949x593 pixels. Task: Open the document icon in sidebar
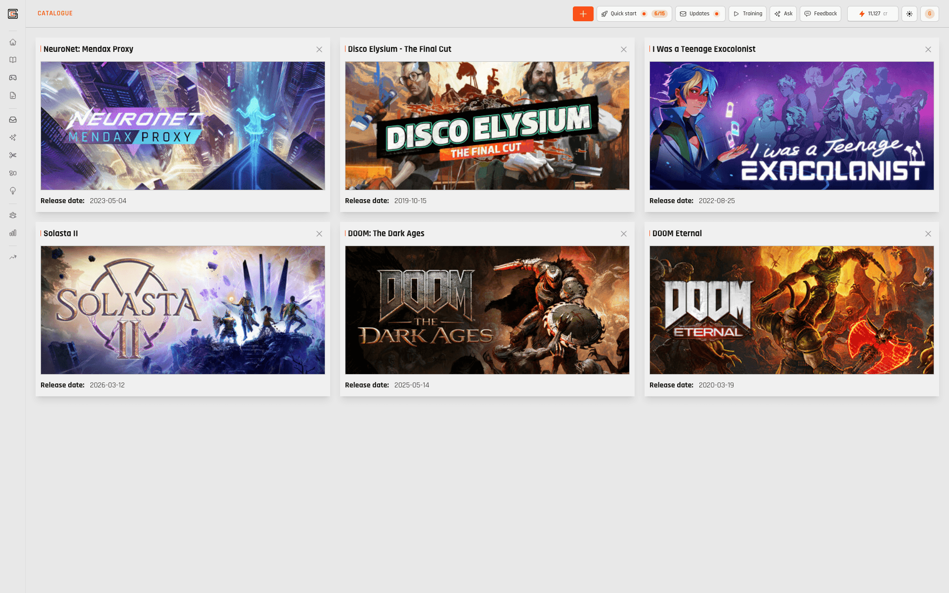pos(13,95)
